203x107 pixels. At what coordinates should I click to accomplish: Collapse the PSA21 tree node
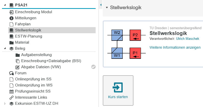pos(5,5)
